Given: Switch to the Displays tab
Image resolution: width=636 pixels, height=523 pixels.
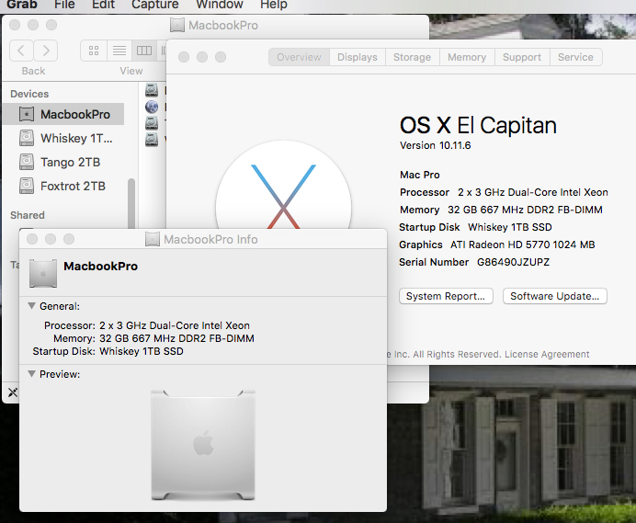Looking at the screenshot, I should (358, 57).
